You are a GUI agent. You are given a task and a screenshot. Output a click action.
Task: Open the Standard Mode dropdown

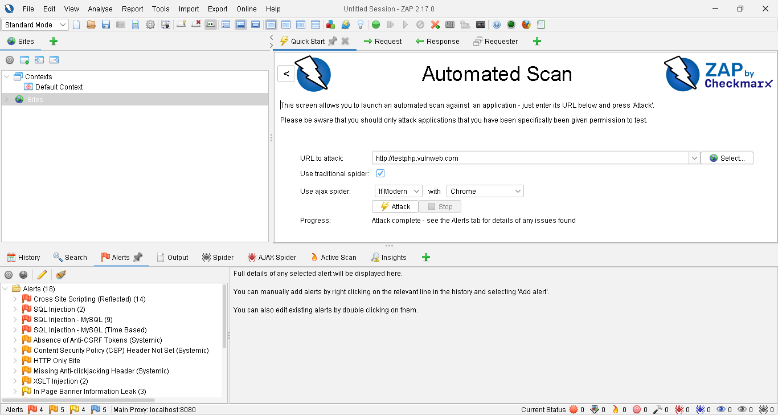pyautogui.click(x=35, y=25)
